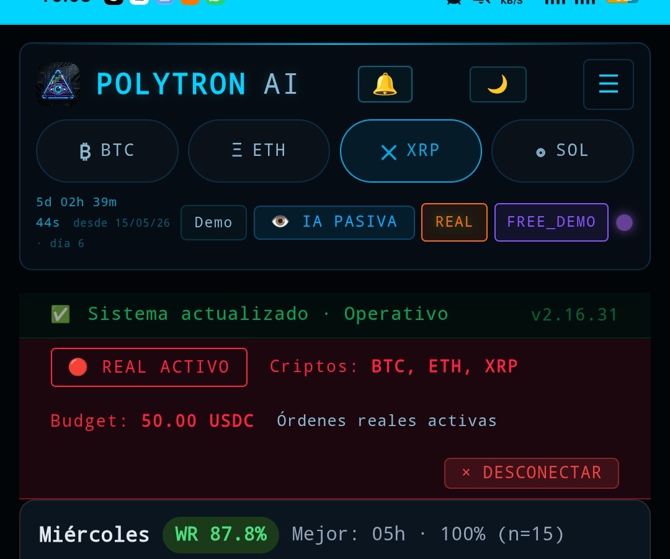Viewport: 670px width, 559px height.
Task: Click the DESCONECTAR button
Action: pos(532,473)
